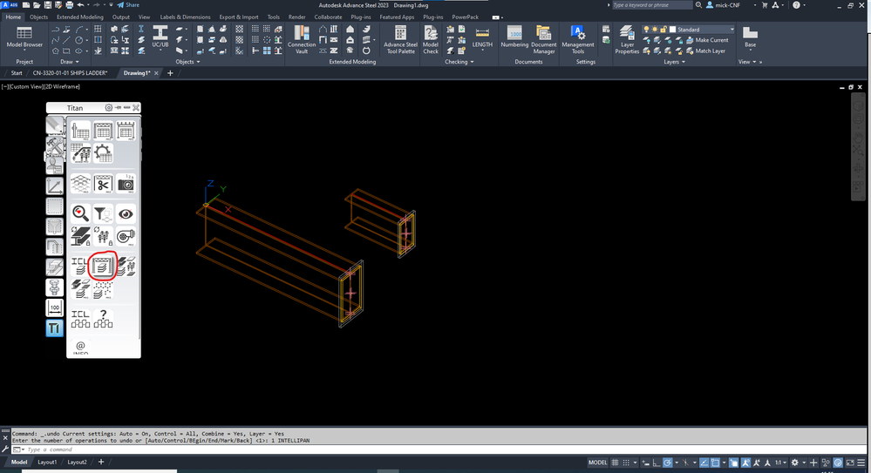
Task: Toggle snap mode in status bar
Action: [626, 463]
